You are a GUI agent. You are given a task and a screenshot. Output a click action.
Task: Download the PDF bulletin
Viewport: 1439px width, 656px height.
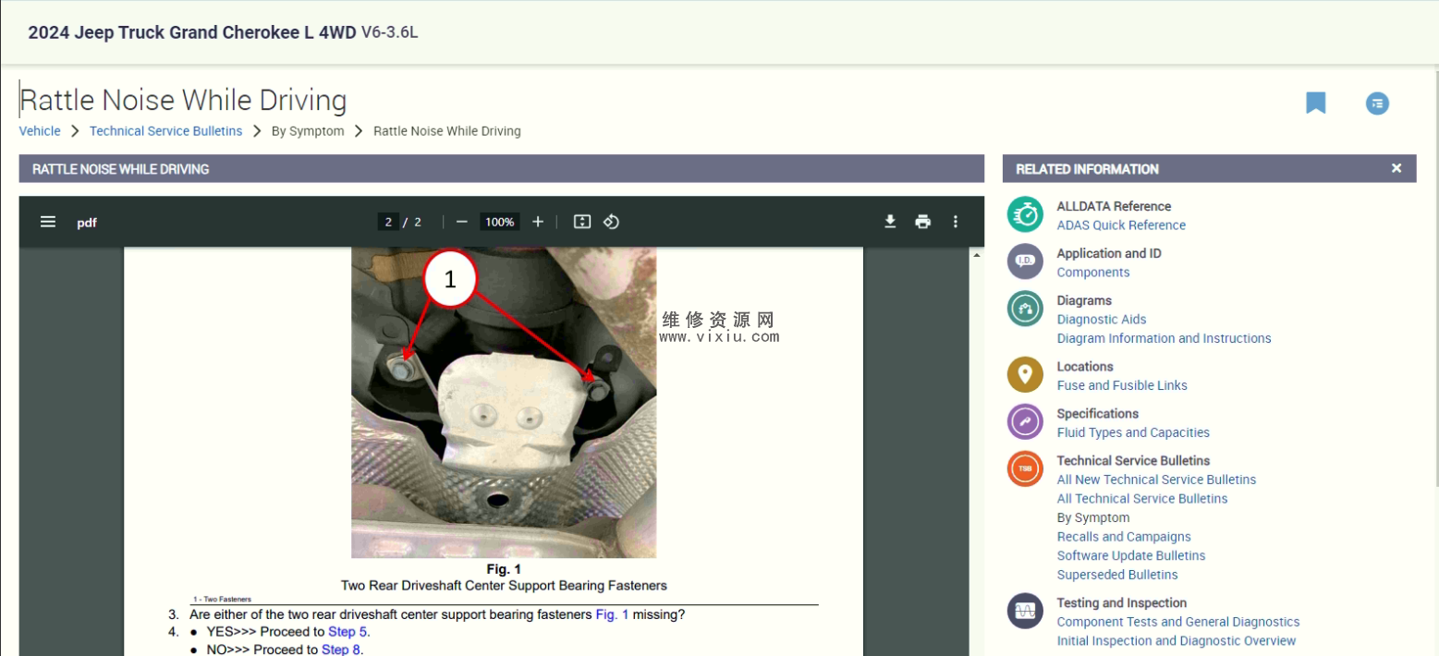(890, 222)
